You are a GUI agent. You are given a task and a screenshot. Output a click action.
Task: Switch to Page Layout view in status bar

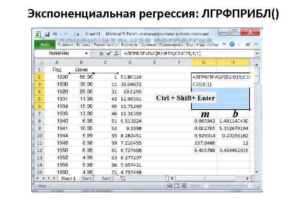click(177, 186)
